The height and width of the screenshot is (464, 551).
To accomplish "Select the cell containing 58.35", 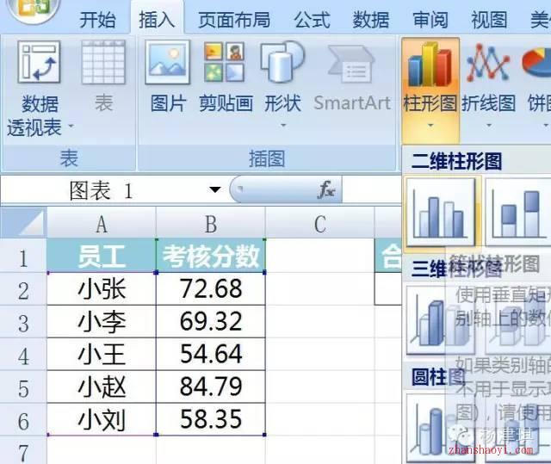I will pos(211,420).
